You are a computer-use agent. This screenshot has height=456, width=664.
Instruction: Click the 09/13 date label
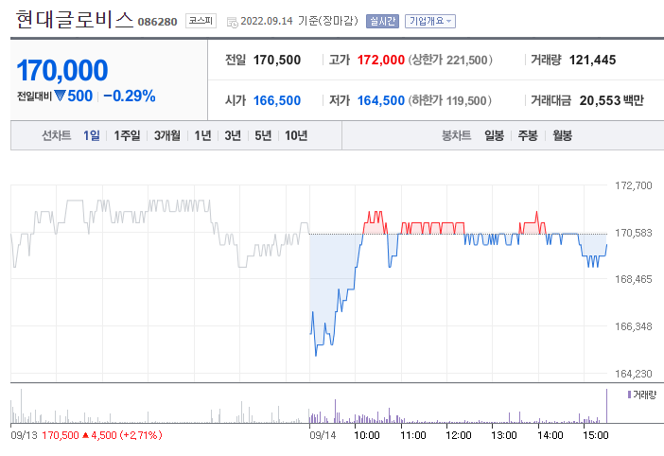pos(25,435)
